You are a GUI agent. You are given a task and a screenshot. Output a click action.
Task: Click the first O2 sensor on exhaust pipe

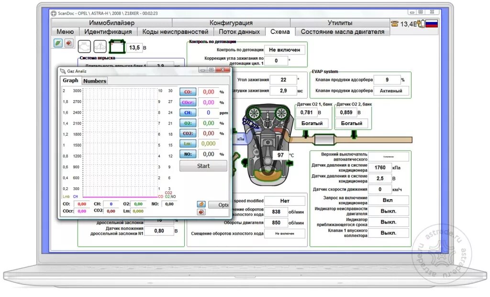coord(306,135)
